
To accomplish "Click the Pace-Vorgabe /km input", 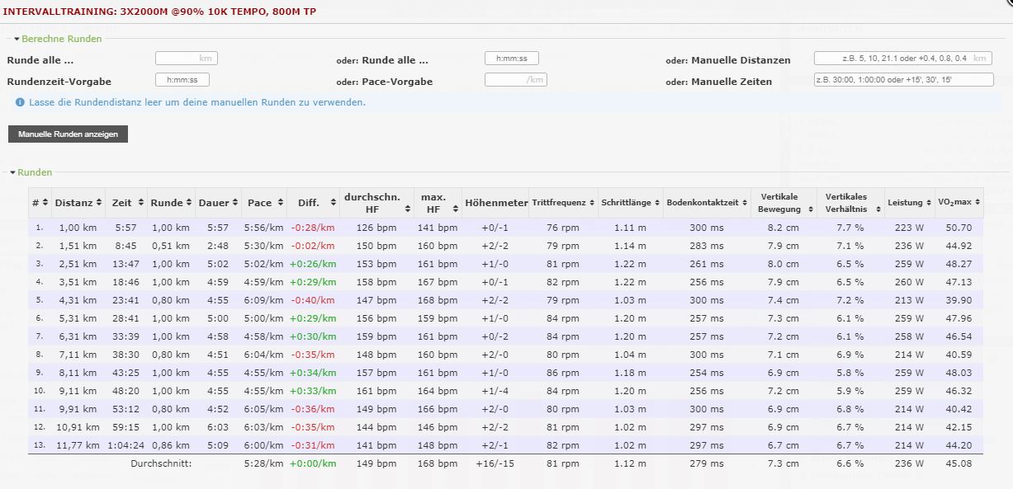I will [515, 80].
